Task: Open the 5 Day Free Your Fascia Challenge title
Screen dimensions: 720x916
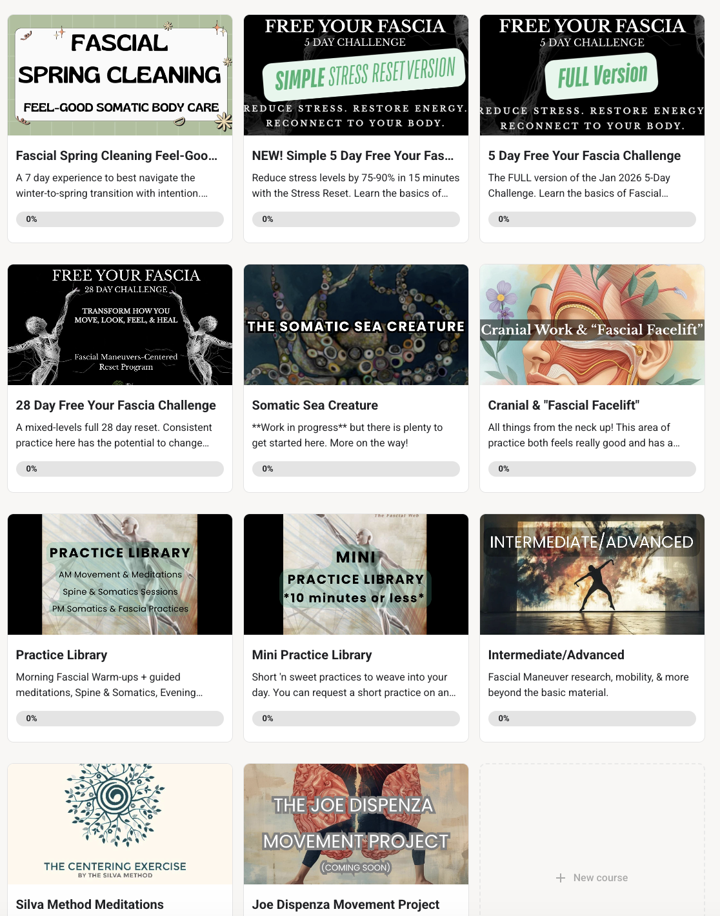Action: (x=585, y=155)
